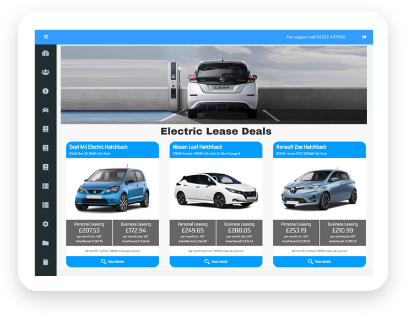Click the logout icon in top-right corner

point(364,37)
